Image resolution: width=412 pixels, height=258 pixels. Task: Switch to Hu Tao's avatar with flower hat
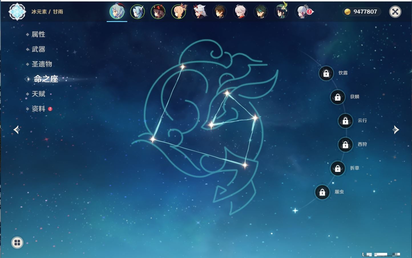tap(158, 12)
